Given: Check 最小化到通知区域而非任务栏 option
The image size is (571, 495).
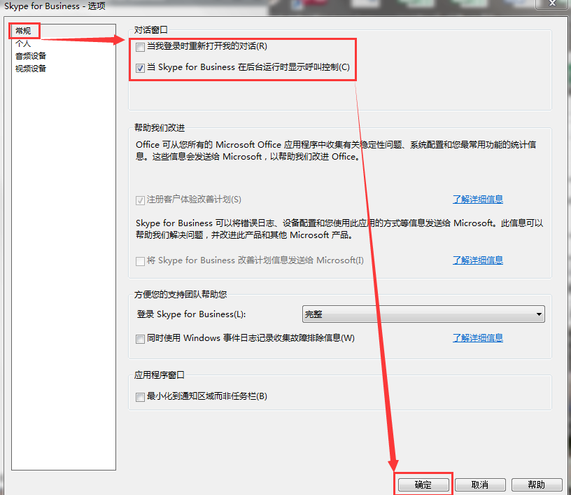Looking at the screenshot, I should pyautogui.click(x=140, y=397).
